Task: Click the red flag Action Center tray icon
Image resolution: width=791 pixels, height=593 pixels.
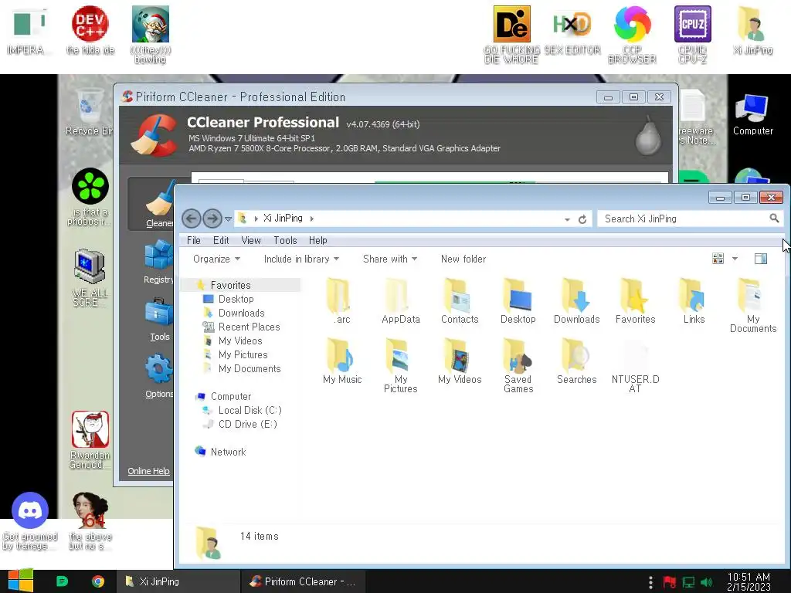Action: point(670,582)
